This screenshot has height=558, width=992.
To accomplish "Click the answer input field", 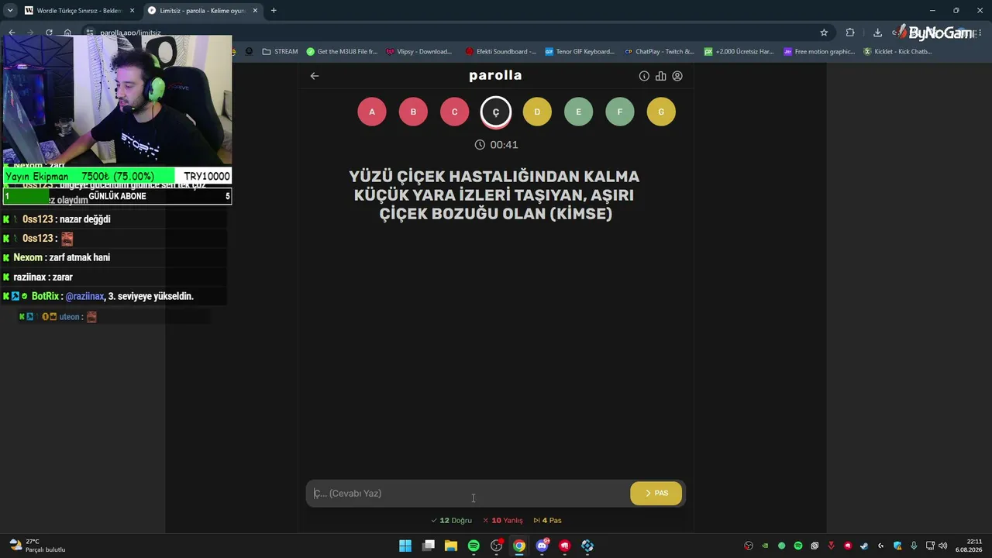I will pyautogui.click(x=469, y=494).
